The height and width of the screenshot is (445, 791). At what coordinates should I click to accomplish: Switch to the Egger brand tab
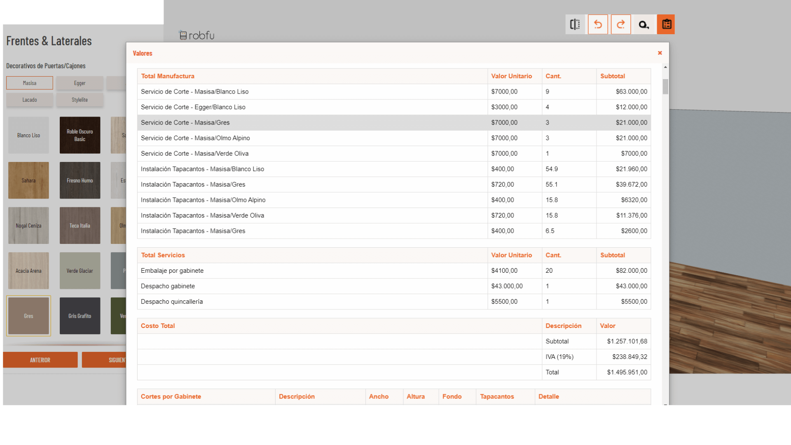tap(80, 83)
